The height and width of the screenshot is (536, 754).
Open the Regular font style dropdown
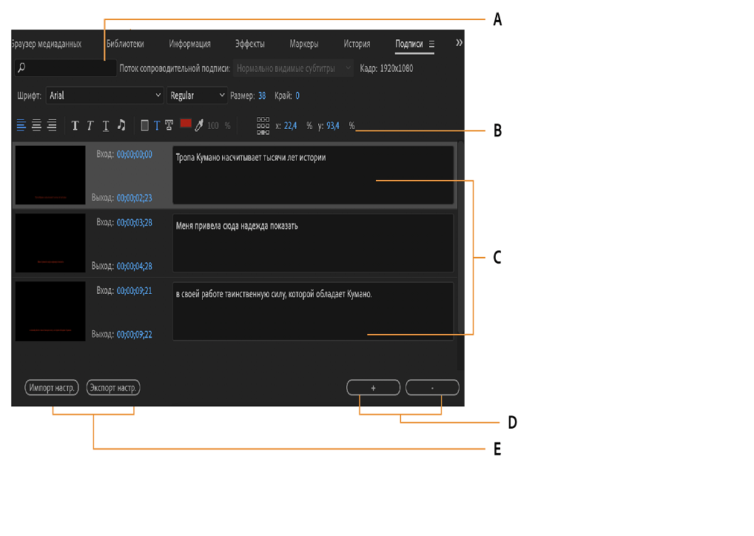[198, 96]
